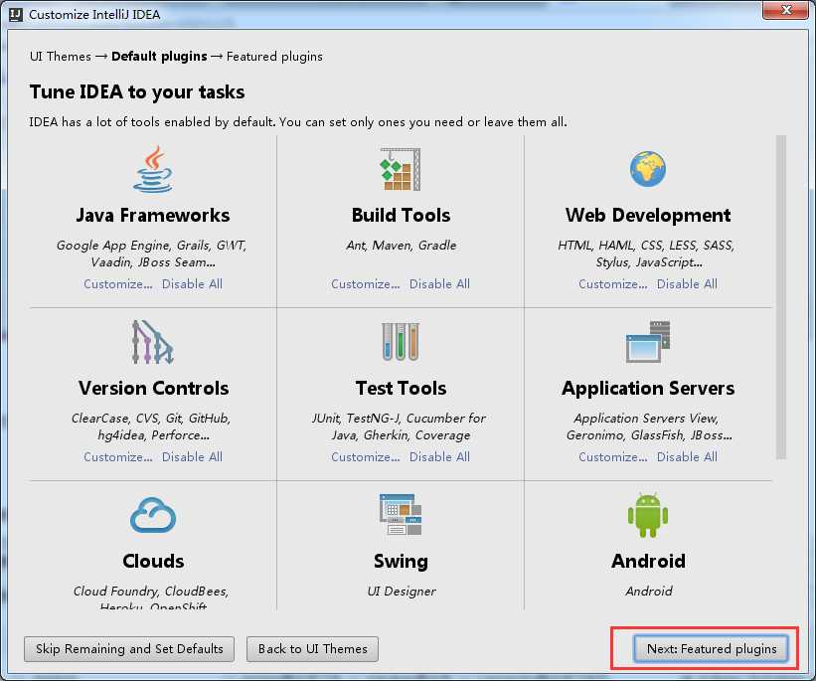Click the Version Controls branching icon
Viewport: 816px width, 681px height.
(152, 342)
